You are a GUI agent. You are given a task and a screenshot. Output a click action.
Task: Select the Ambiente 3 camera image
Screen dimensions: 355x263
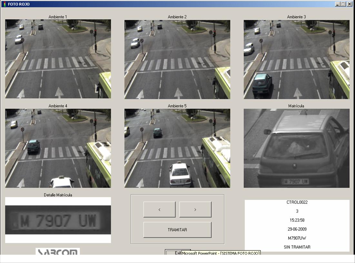297,60
